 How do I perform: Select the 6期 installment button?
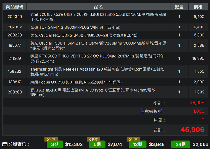pos(97,144)
